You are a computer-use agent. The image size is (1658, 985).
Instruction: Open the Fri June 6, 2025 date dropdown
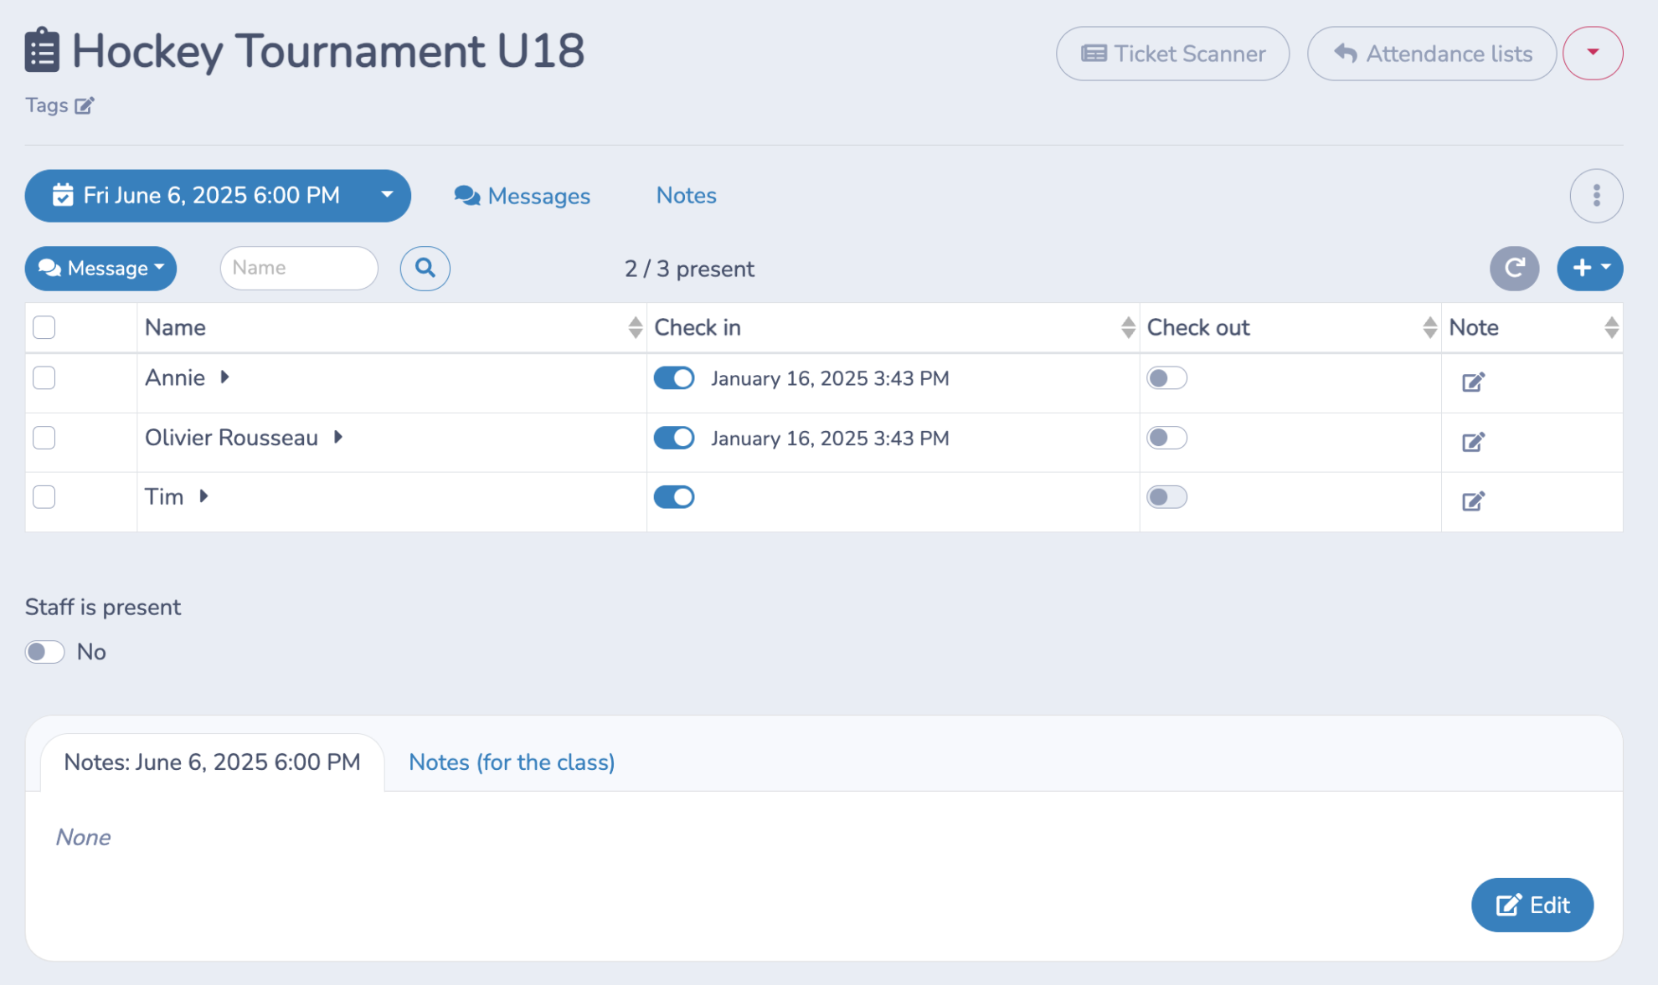click(x=218, y=196)
